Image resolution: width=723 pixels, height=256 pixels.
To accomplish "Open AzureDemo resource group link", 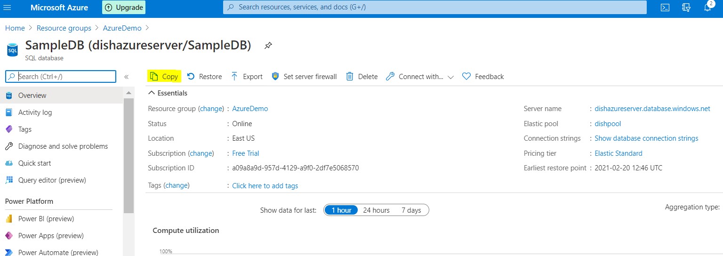I will 250,109.
